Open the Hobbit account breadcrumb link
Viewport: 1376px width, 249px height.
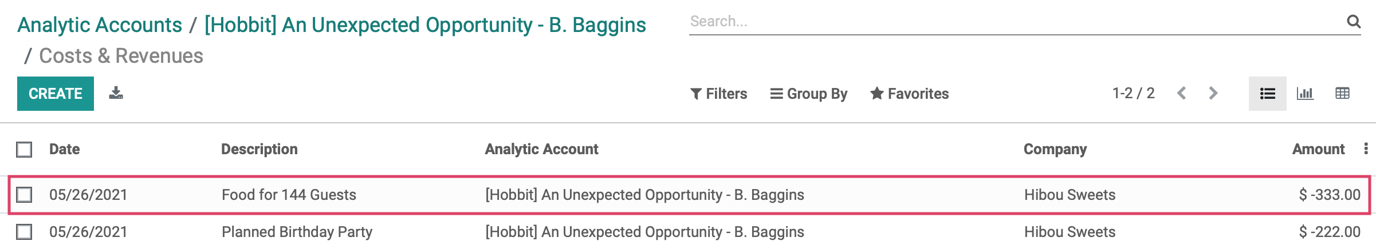425,25
